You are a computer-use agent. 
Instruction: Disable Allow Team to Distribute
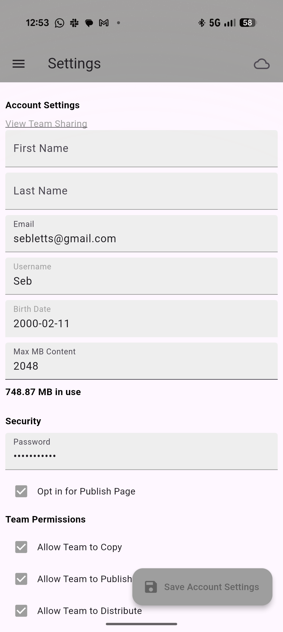pos(21,611)
